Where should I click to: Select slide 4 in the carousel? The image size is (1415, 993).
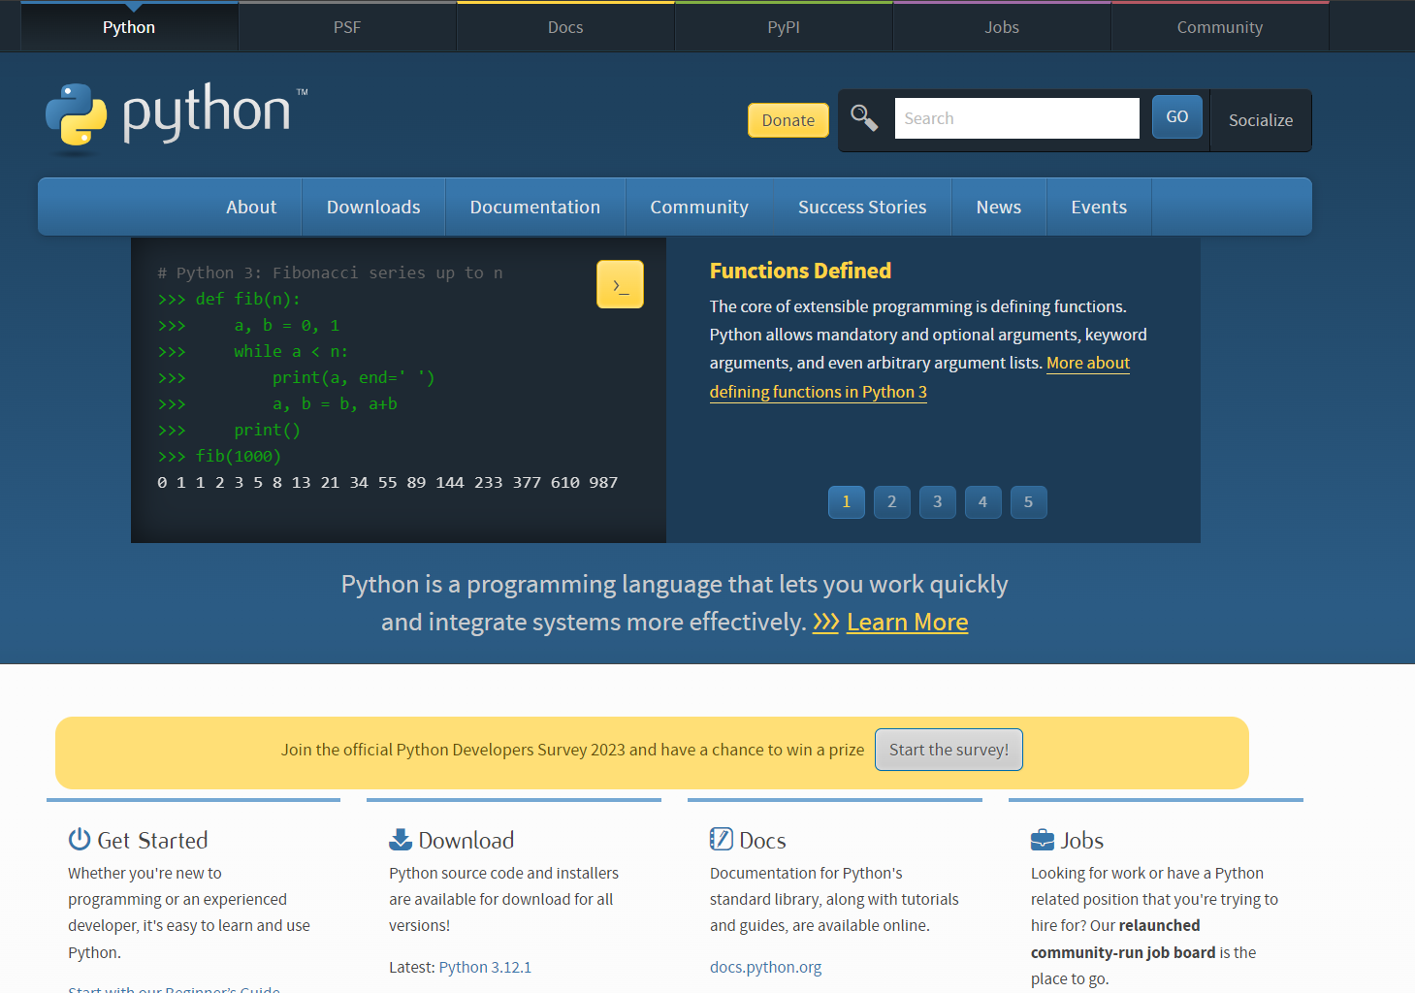tap(983, 501)
